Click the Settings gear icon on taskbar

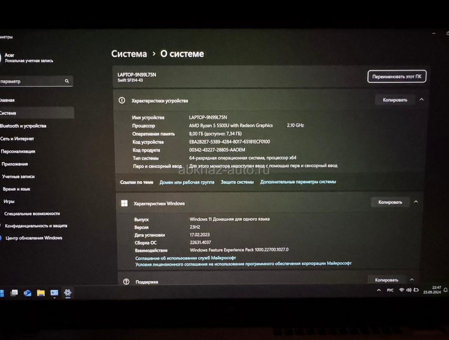(68, 292)
